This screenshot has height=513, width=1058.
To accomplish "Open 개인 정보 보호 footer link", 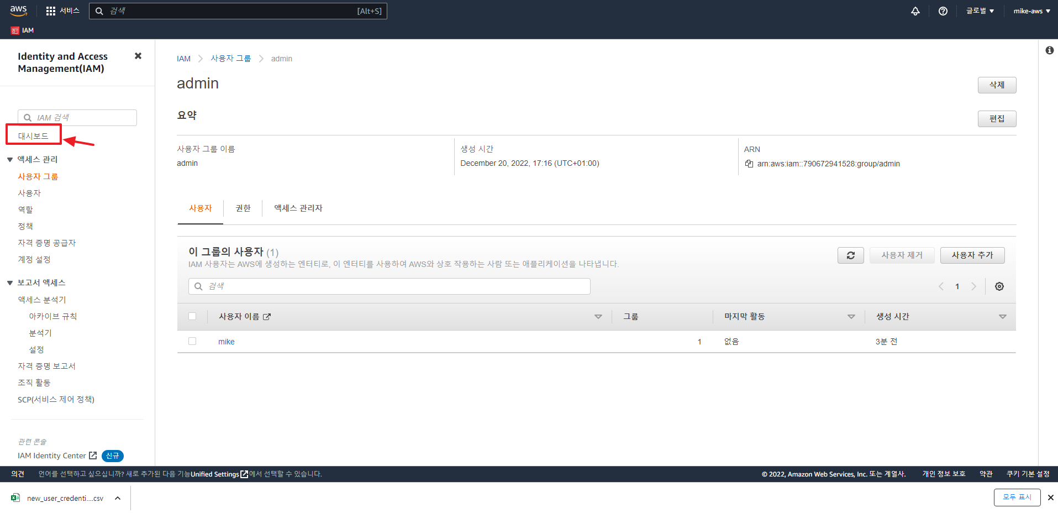I will point(944,474).
